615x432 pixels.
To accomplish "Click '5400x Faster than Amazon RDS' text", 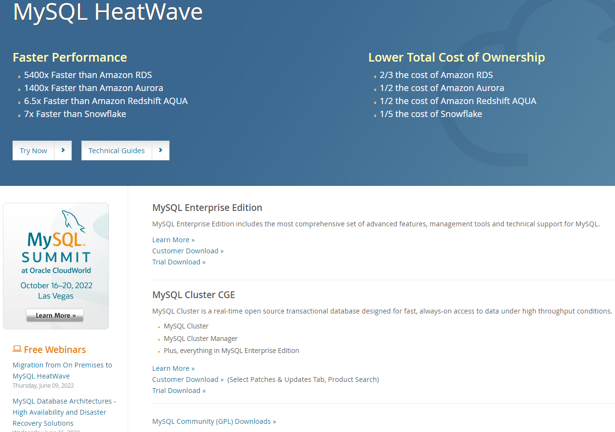I will point(88,75).
